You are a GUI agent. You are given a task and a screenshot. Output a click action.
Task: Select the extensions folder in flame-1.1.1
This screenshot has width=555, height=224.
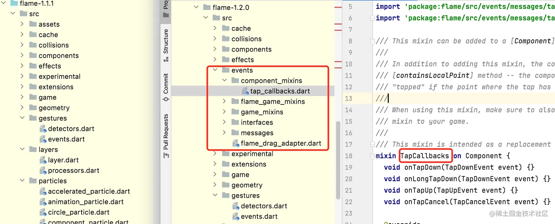(56, 87)
